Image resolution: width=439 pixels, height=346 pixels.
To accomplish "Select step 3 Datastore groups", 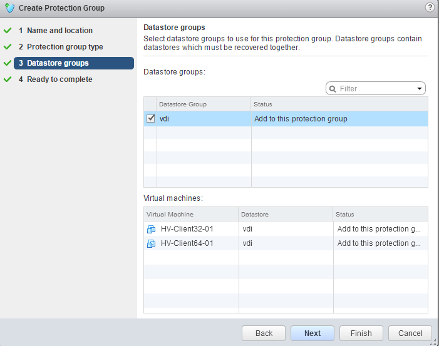I will 58,63.
